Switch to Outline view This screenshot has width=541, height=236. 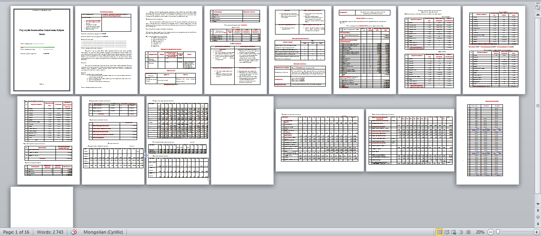461,232
